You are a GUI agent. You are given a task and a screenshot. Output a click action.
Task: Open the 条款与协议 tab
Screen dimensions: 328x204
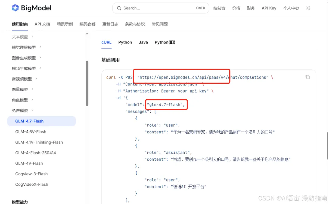pyautogui.click(x=135, y=24)
